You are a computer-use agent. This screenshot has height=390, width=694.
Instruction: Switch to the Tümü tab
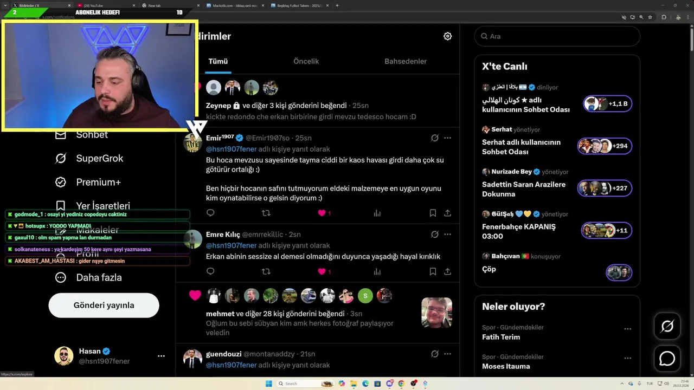click(218, 61)
